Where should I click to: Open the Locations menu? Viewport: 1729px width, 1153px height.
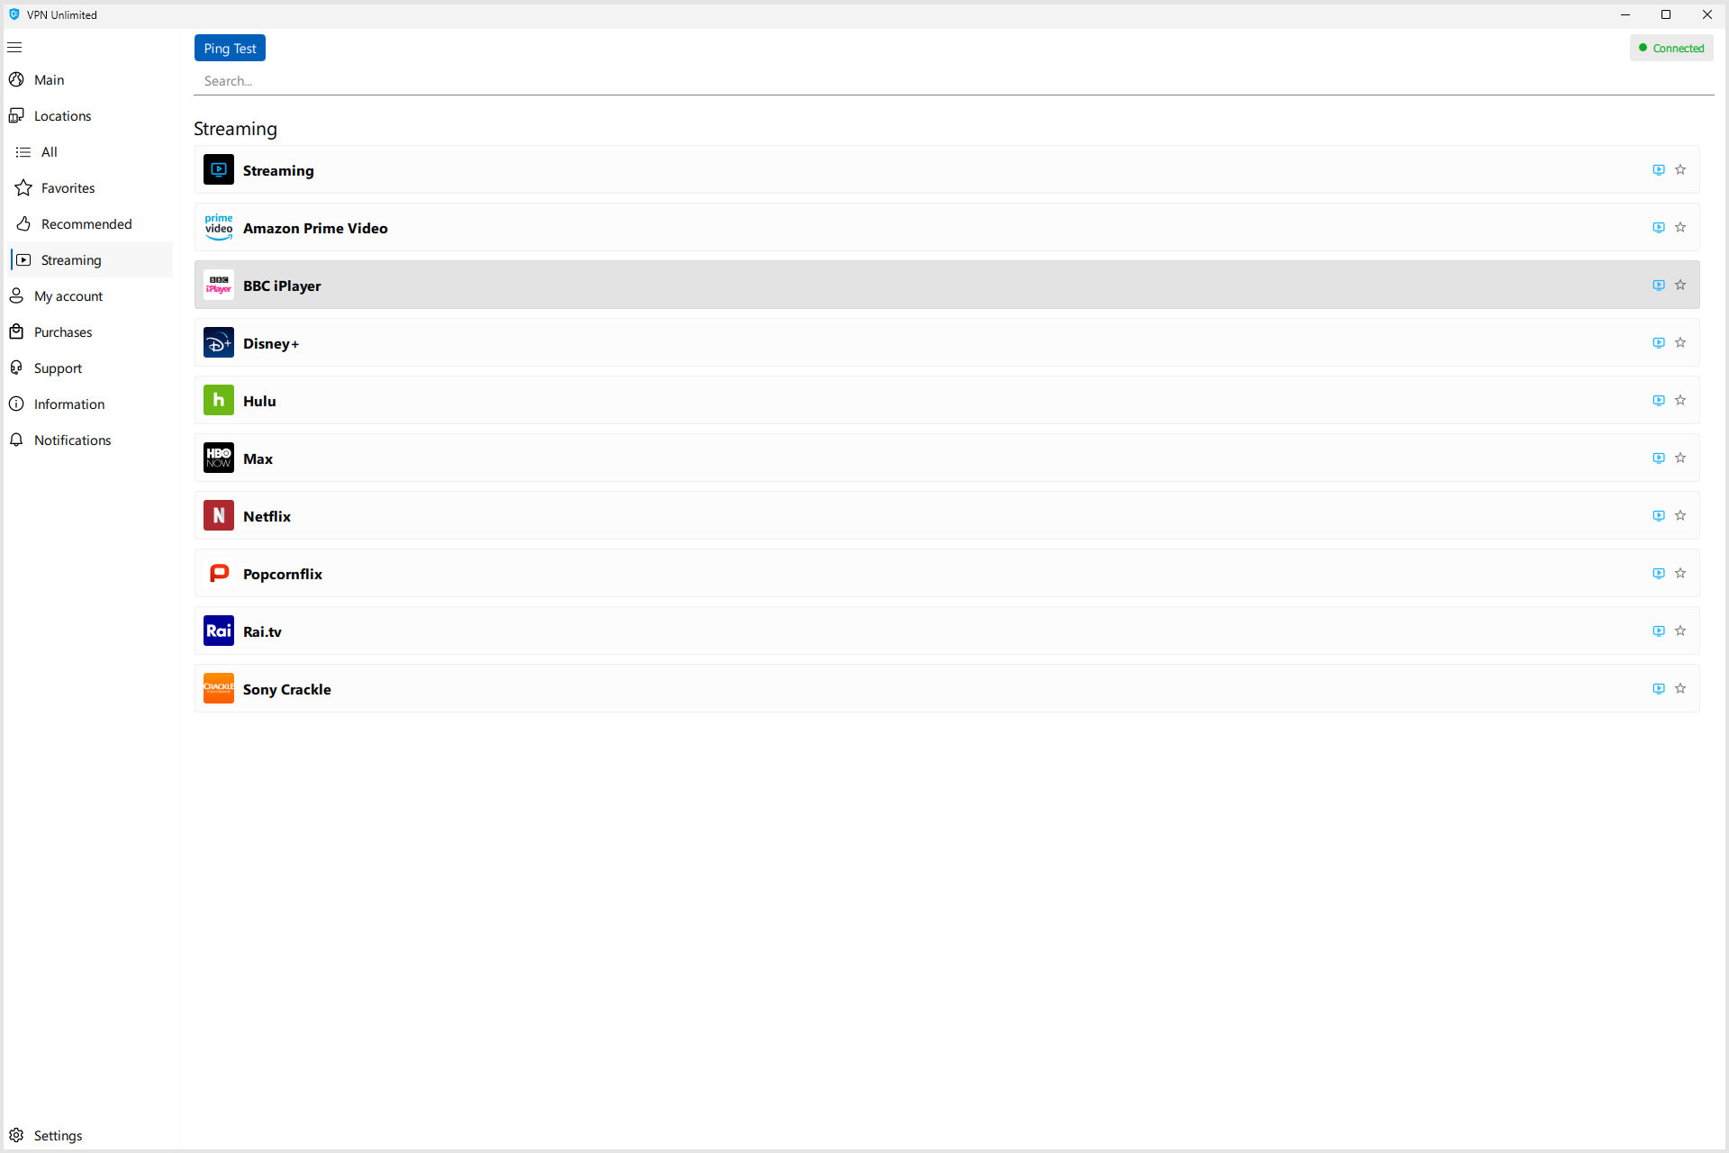[62, 114]
